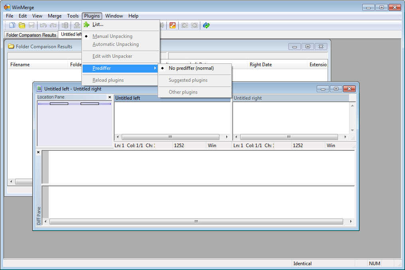Close the Diff Pane with its X

pos(38,152)
